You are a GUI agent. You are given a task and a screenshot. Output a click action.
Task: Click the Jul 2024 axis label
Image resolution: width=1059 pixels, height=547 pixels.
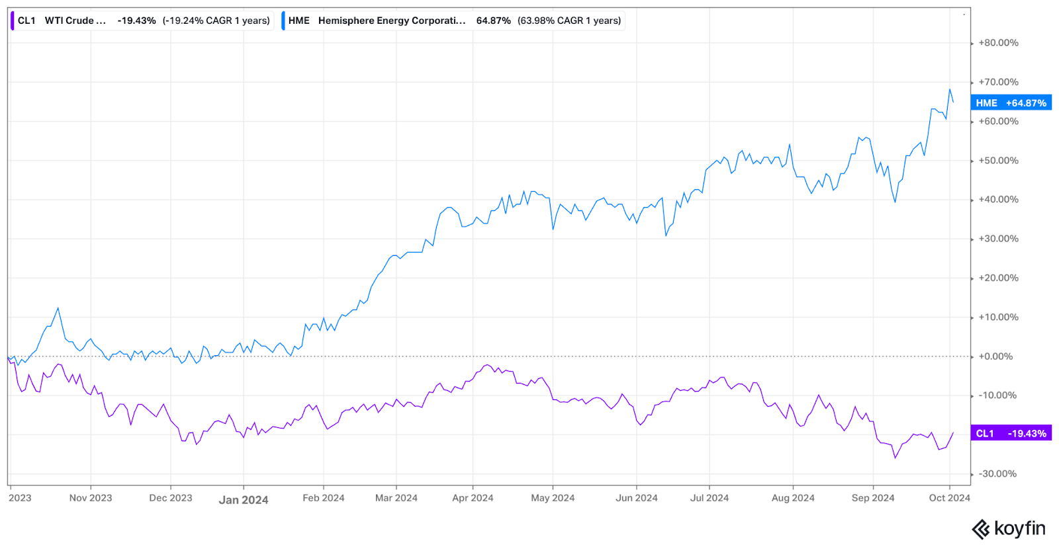(710, 498)
